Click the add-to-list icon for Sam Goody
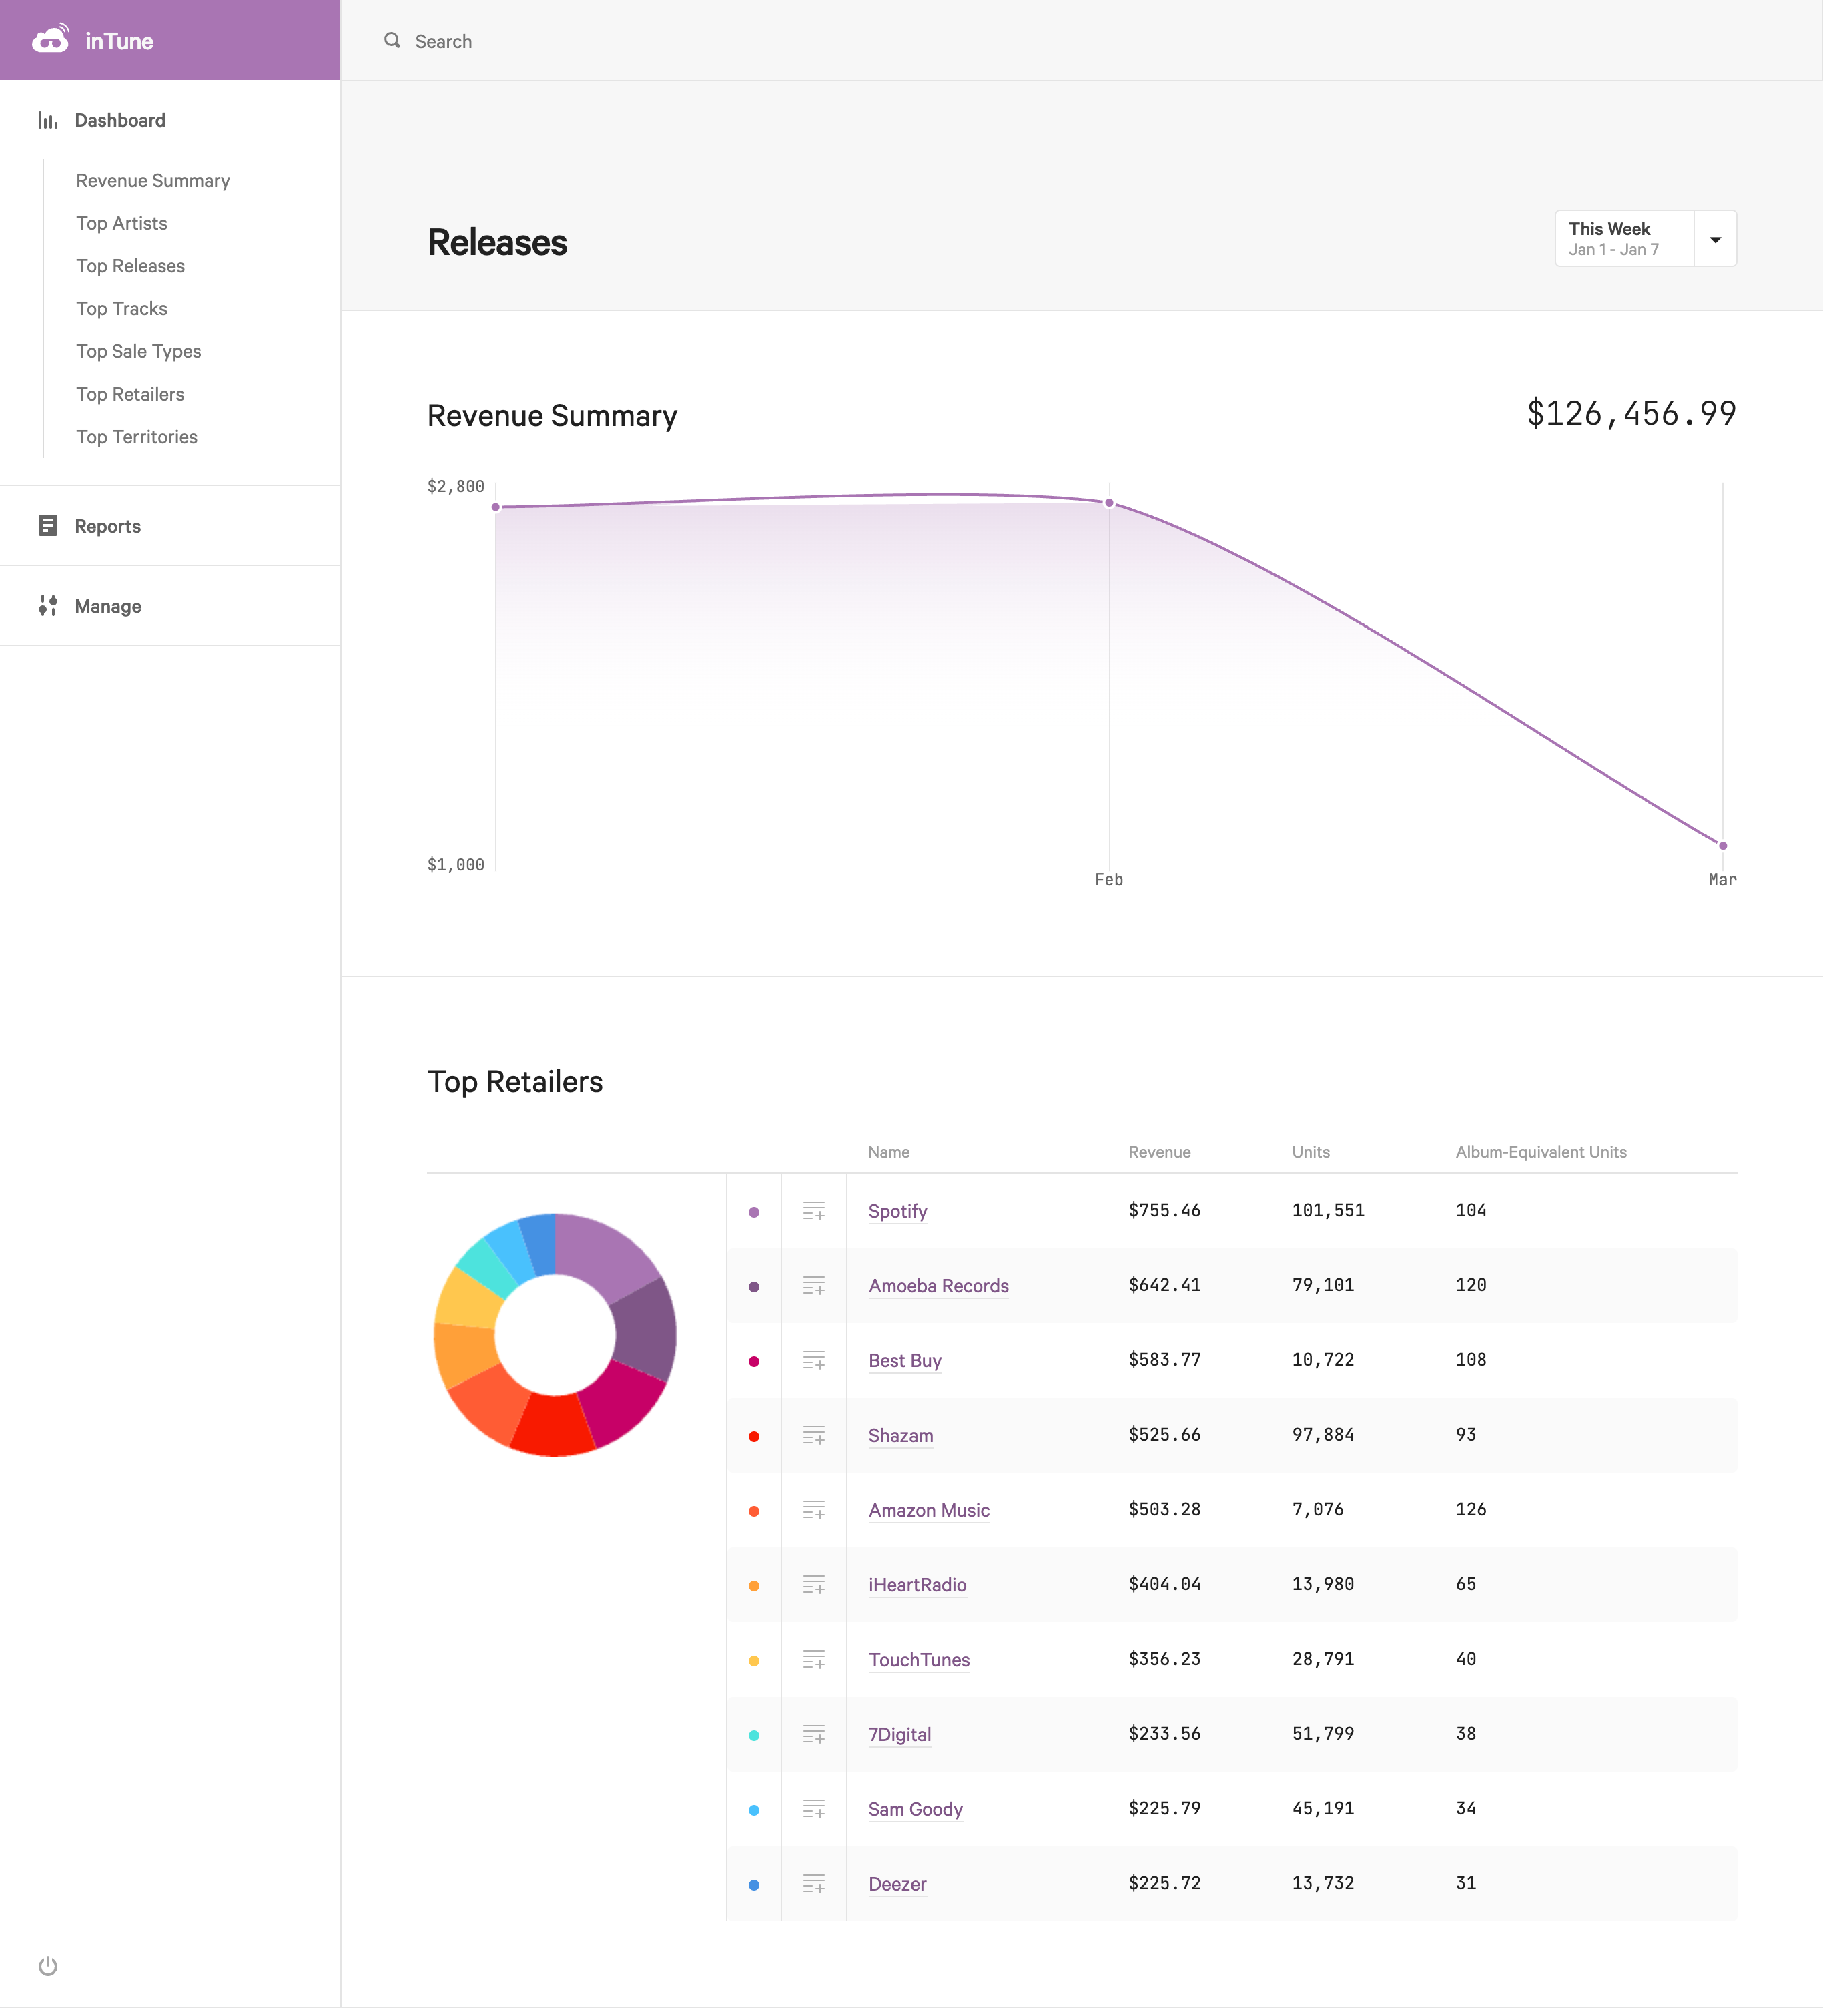1823x2008 pixels. tap(815, 1809)
